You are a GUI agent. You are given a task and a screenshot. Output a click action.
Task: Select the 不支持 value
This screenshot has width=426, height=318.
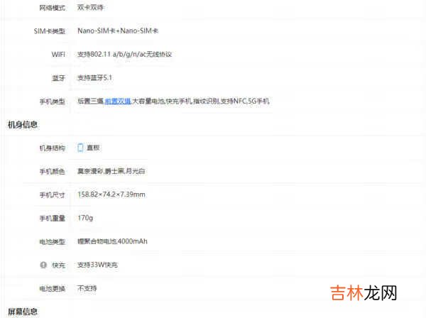point(87,288)
